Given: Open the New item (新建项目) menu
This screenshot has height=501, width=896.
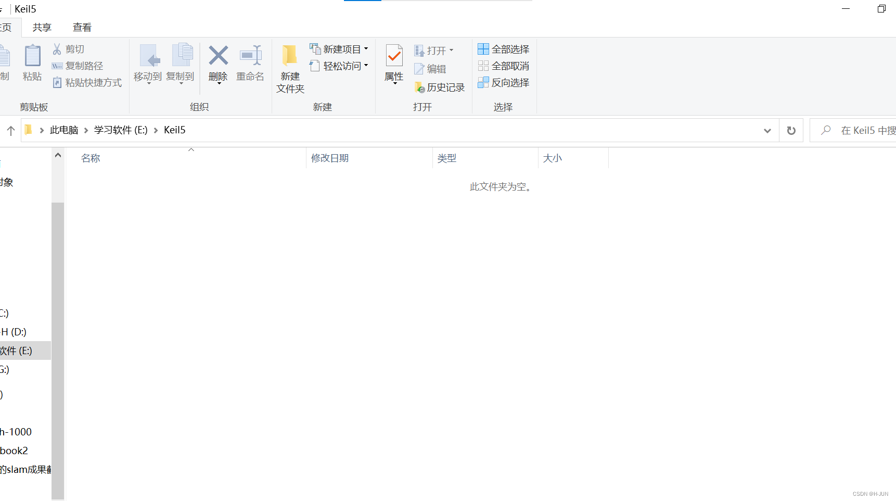Looking at the screenshot, I should pyautogui.click(x=339, y=49).
